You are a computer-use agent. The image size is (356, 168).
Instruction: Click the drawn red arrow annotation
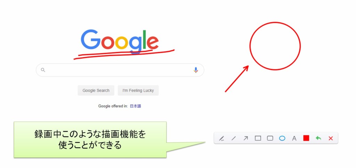(237, 79)
